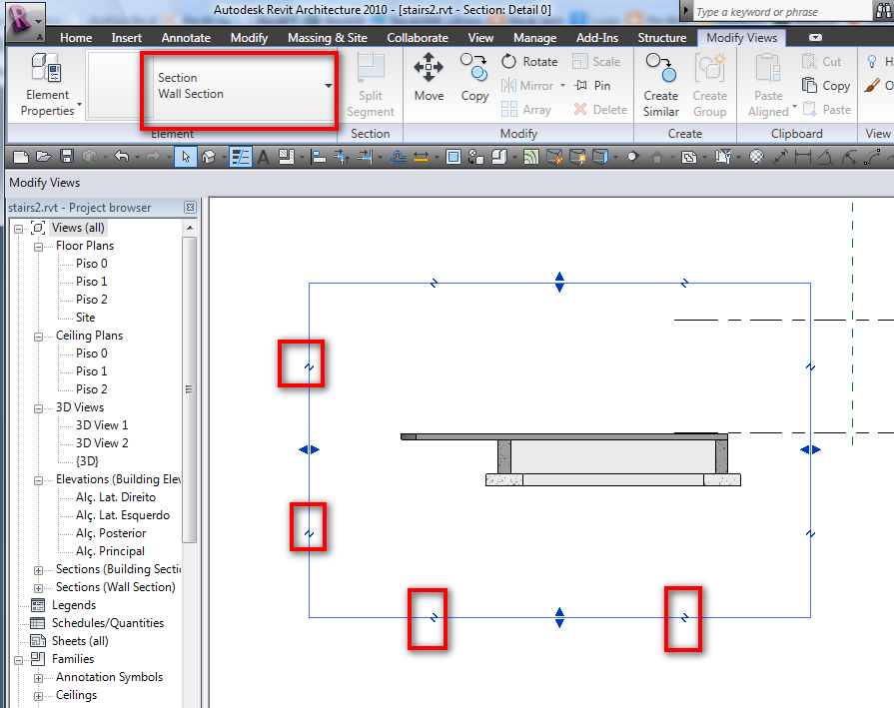Click the Measure ruler icon in quick toolbar
This screenshot has width=894, height=708.
tap(421, 157)
